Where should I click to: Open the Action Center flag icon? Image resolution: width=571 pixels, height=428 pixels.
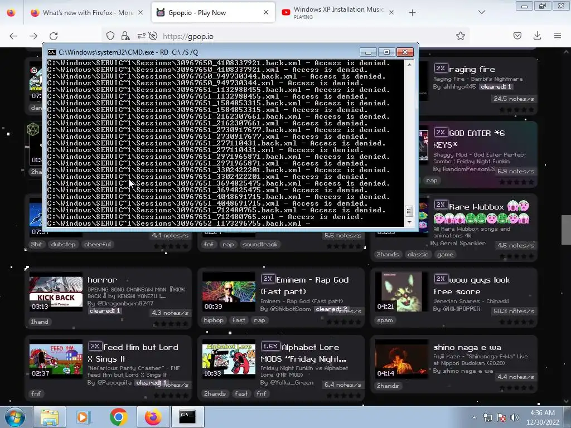pyautogui.click(x=501, y=418)
